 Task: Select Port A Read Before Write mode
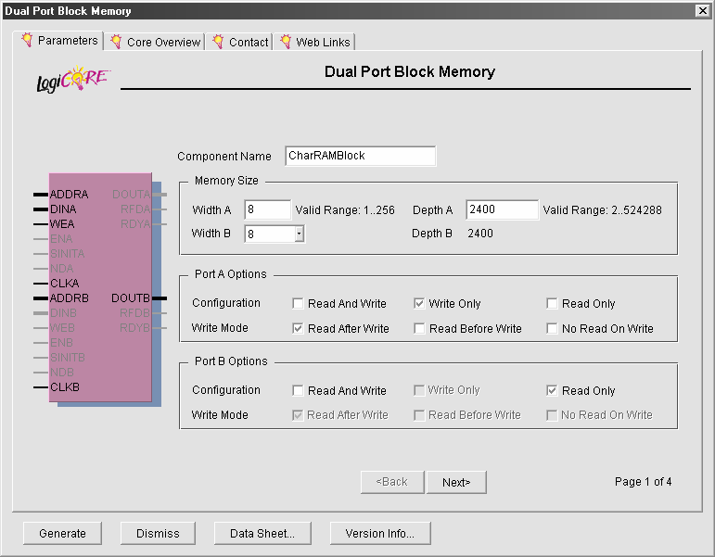(419, 328)
